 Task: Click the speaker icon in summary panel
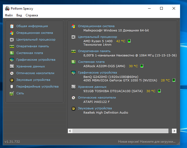tap(73, 109)
